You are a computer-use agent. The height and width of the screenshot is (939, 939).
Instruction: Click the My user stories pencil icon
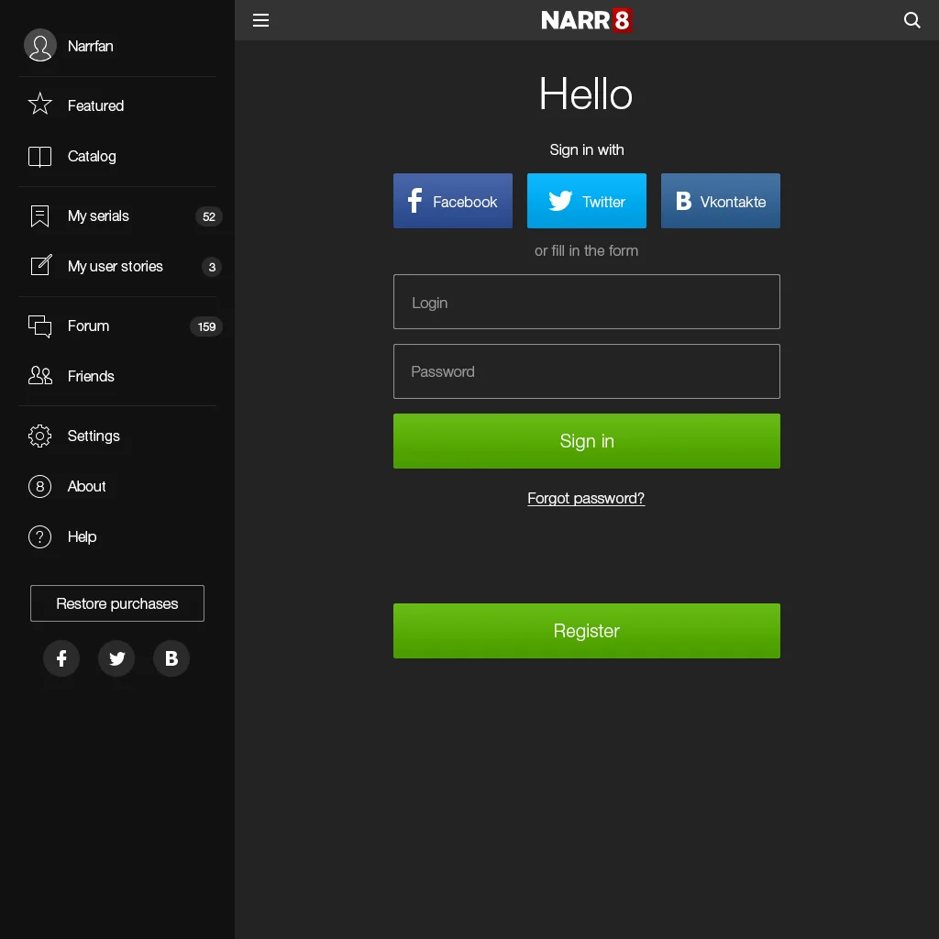[40, 265]
